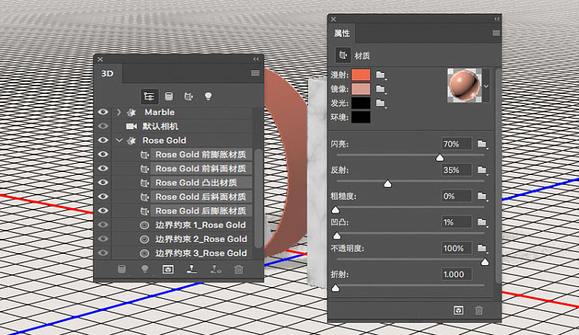
Task: Click the 不透明度 opacity slider handle
Action: coord(485,262)
